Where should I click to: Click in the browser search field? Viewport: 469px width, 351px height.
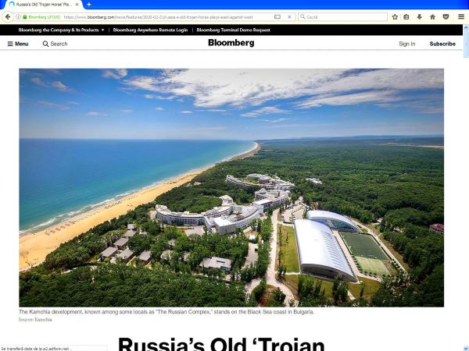344,16
